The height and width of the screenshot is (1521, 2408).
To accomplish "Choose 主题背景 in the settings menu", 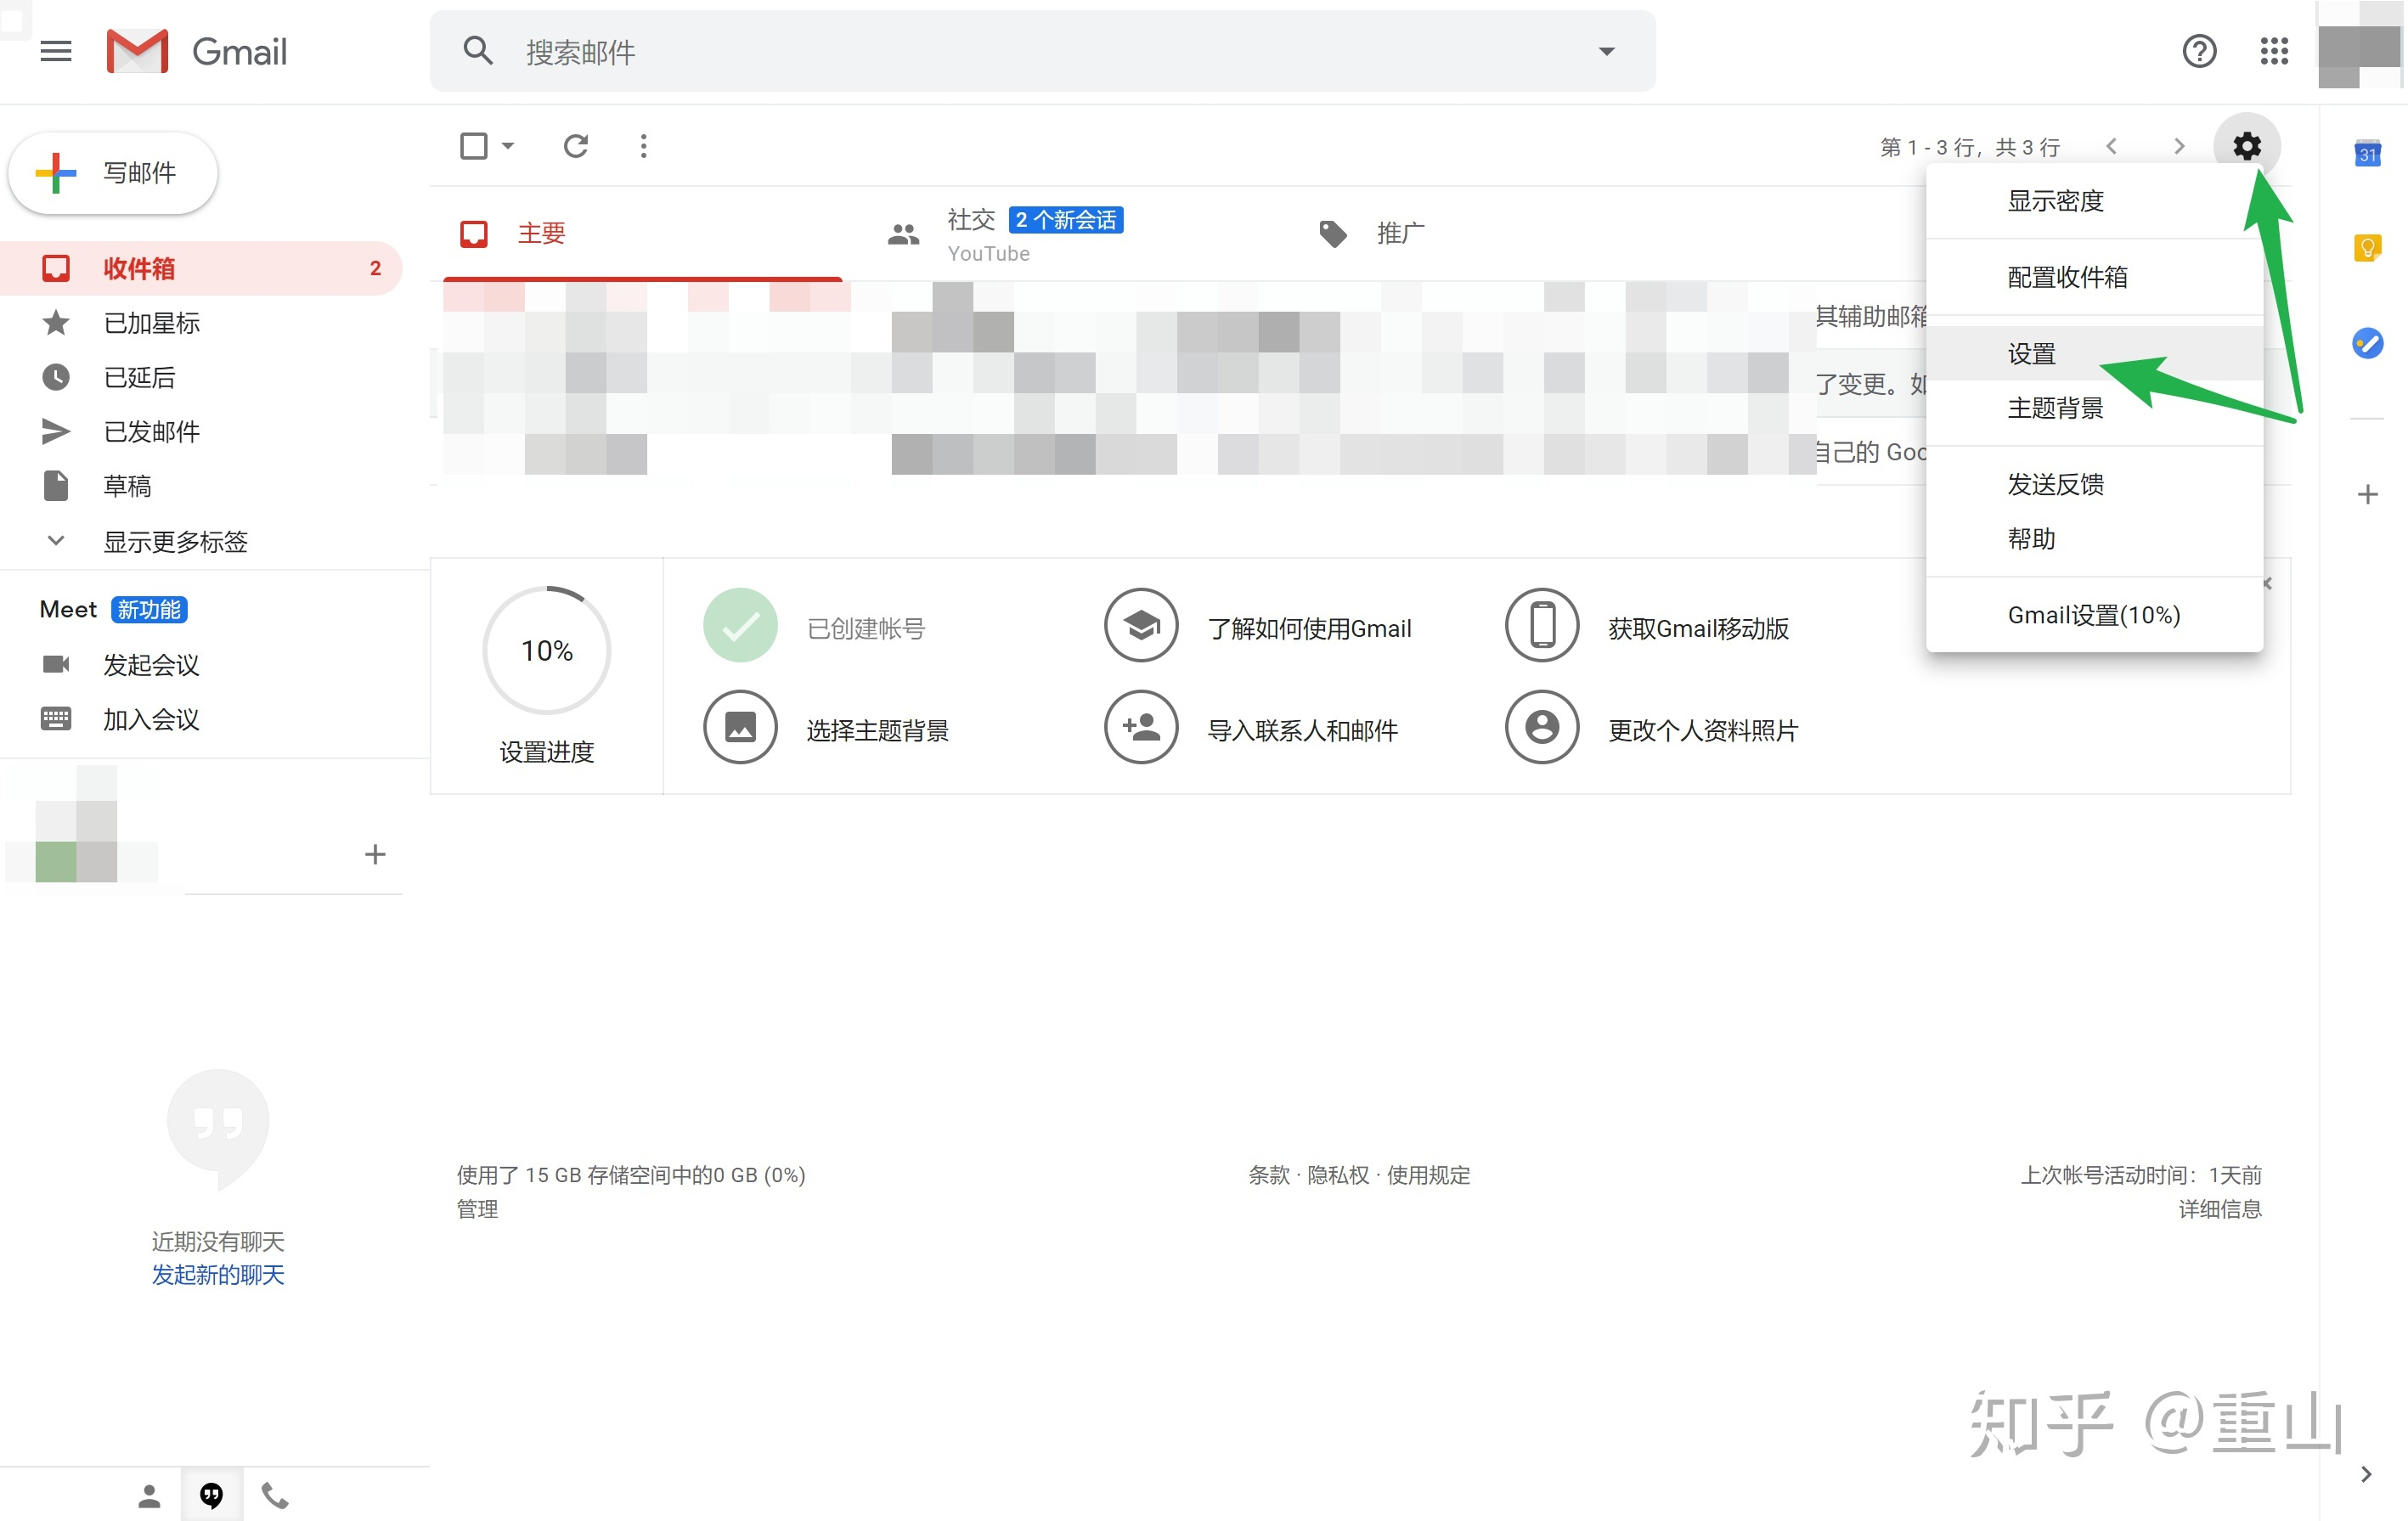I will pyautogui.click(x=2055, y=408).
